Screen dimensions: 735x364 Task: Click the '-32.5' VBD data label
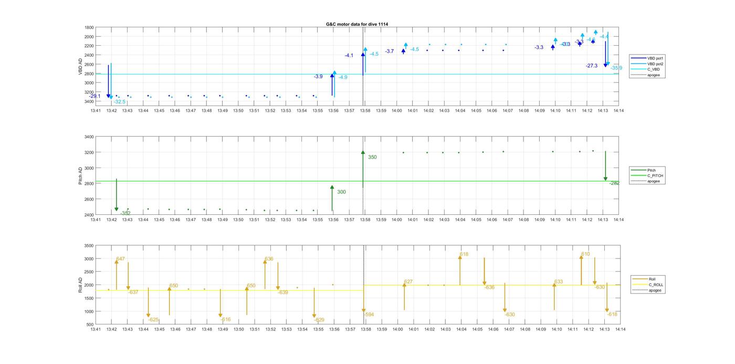(120, 102)
